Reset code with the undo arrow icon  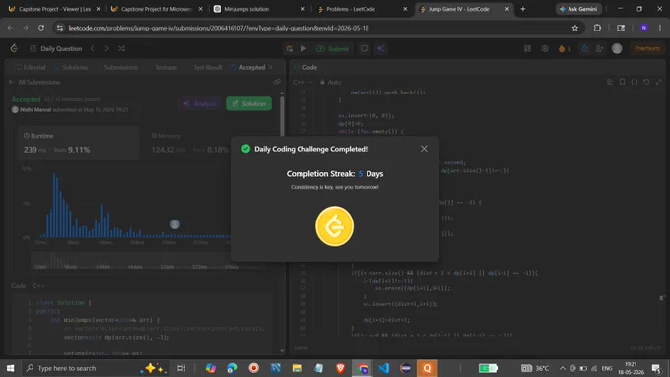(646, 82)
